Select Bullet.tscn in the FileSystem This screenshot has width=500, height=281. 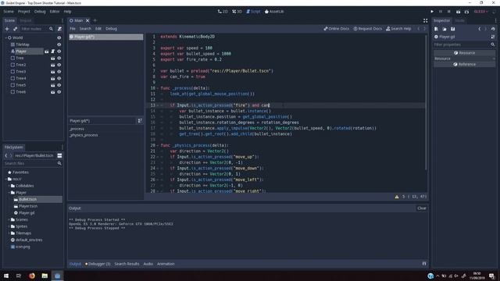[28, 199]
